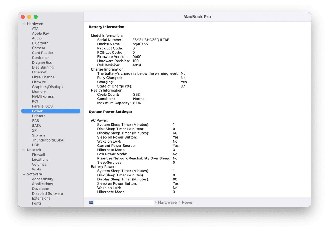
Task: Collapse the Network section chevron
Action: point(24,150)
